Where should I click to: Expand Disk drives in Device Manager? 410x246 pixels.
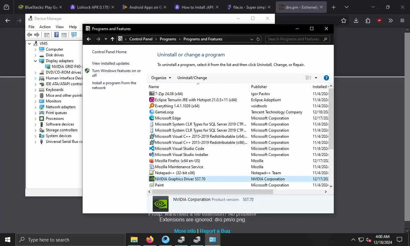[x=36, y=55]
